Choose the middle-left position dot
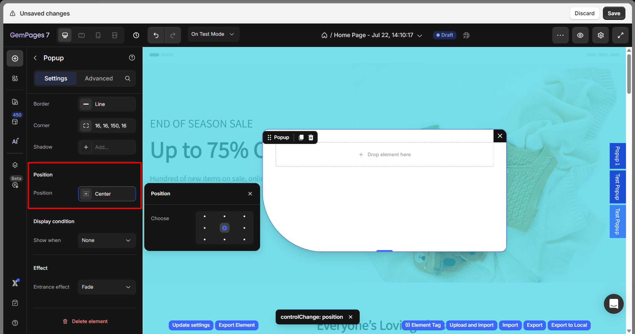 click(x=204, y=228)
